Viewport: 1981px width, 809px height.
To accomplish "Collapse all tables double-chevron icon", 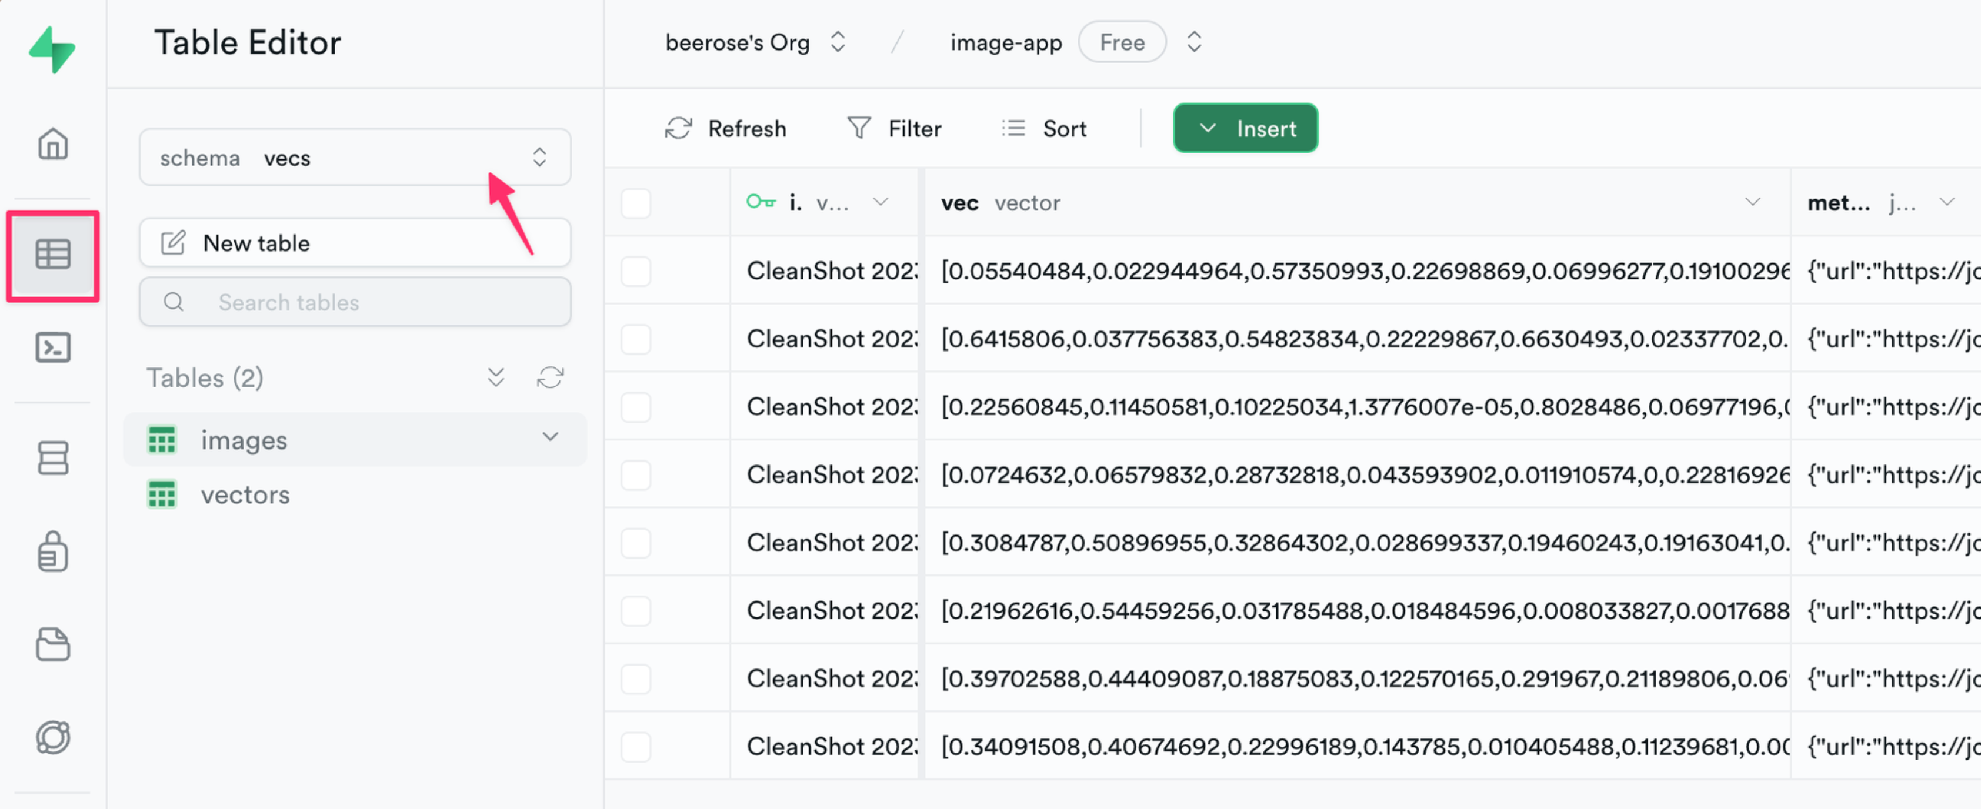I will 496,377.
